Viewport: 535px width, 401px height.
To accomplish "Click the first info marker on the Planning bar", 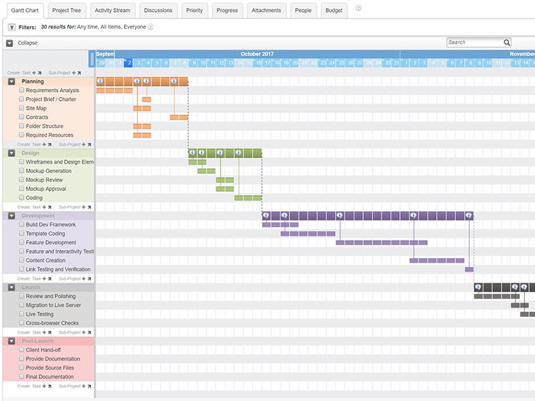I will [100, 81].
